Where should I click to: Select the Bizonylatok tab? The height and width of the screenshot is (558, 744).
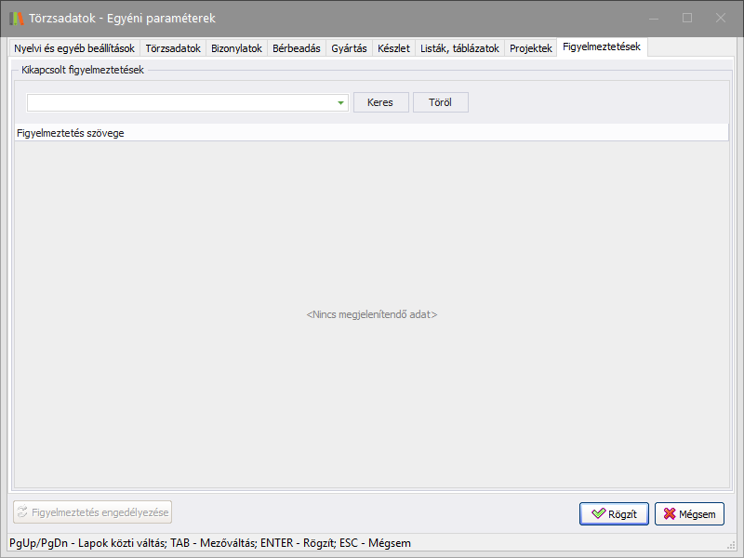point(236,48)
